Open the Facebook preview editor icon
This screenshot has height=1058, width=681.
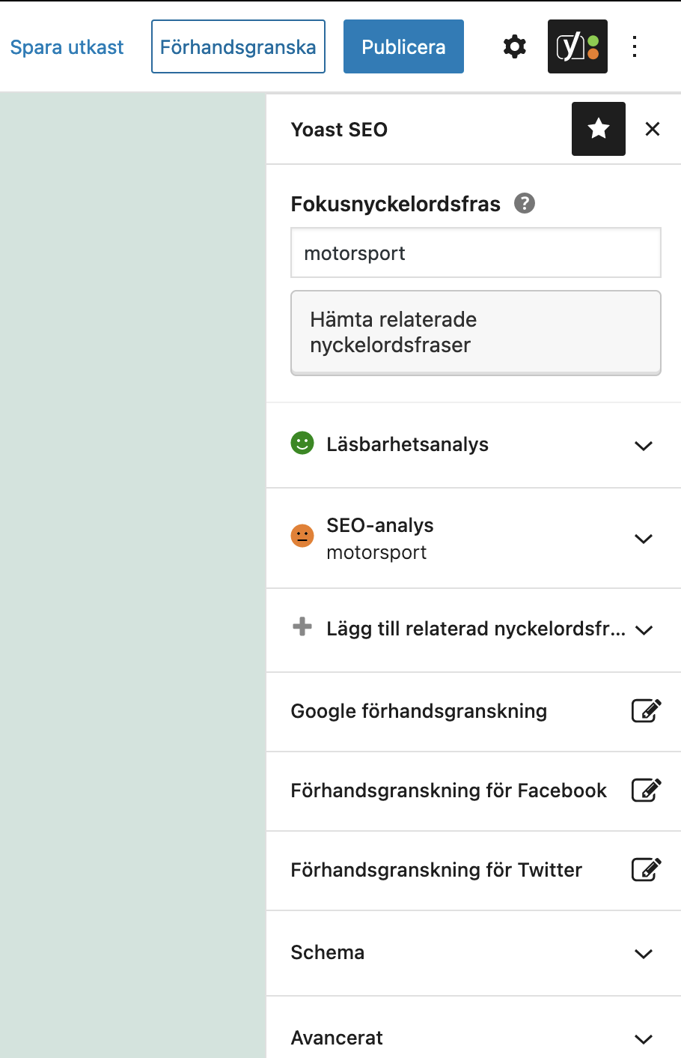(646, 791)
